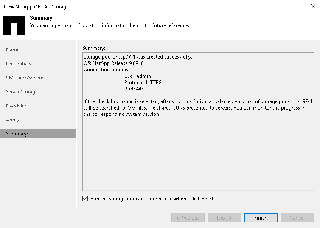Click the 'Storage pdc-ontap97-1 was created successfully' line
Screen dimensions: 320x228
pos(138,57)
